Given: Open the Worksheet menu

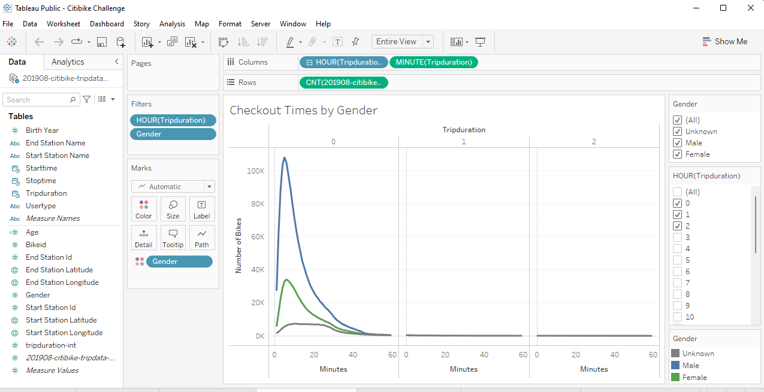Looking at the screenshot, I should pyautogui.click(x=64, y=24).
